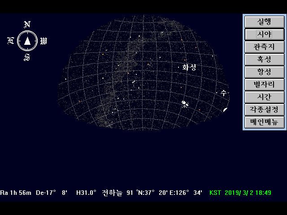Open the 항성 stars menu

[x=265, y=72]
